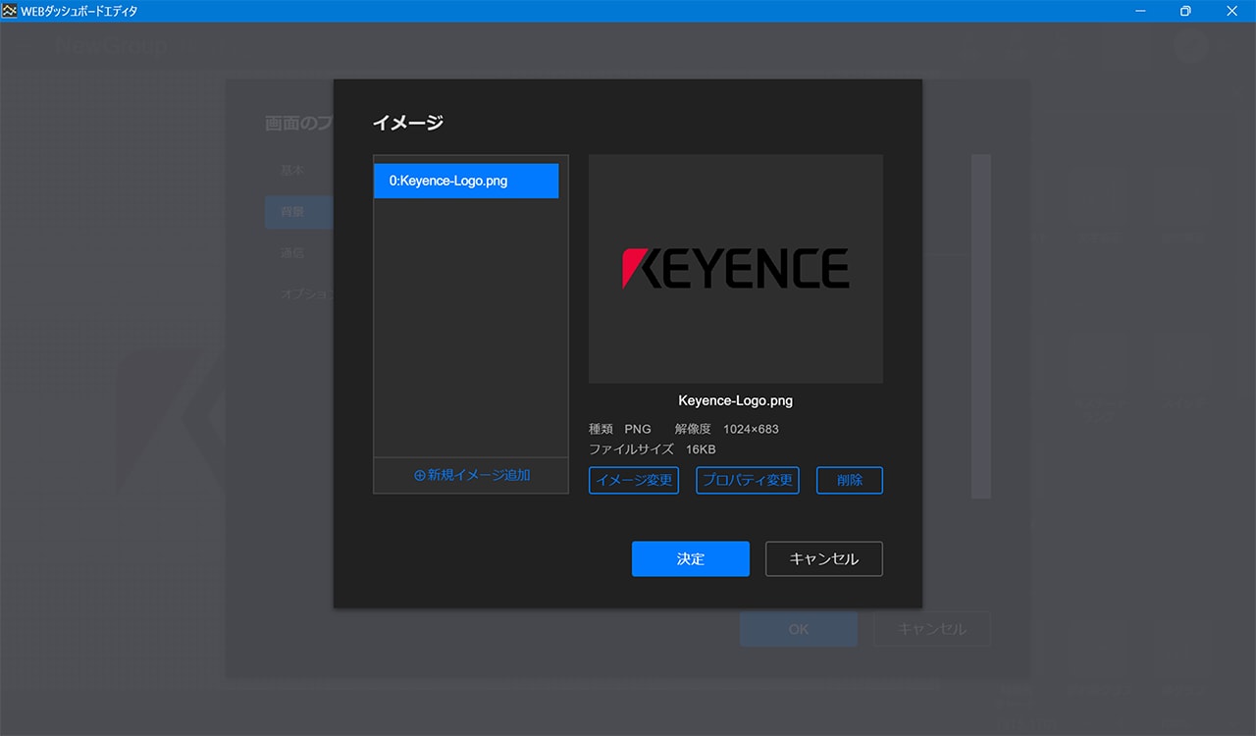Open プロパティ変更 for the image

click(747, 480)
